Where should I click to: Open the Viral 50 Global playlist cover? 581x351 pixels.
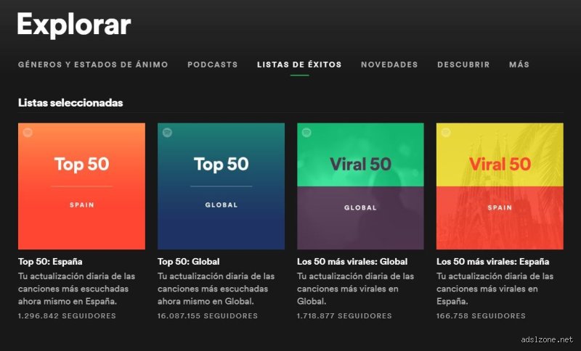(360, 186)
